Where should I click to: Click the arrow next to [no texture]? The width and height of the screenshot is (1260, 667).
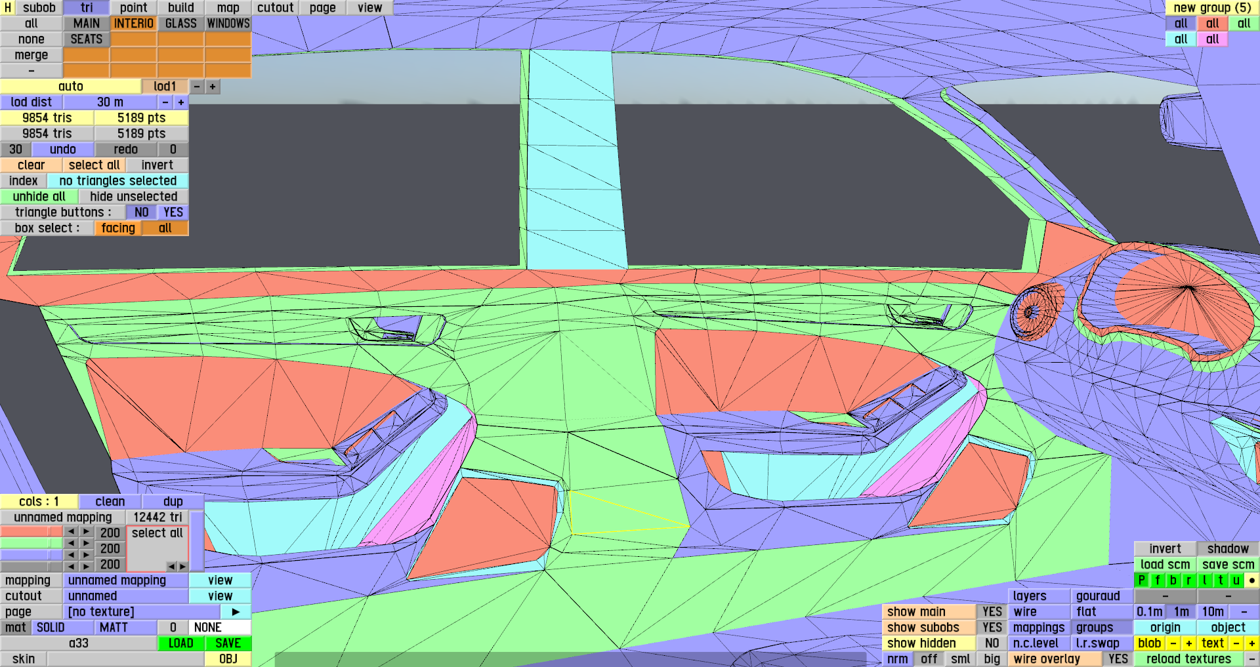(x=236, y=611)
